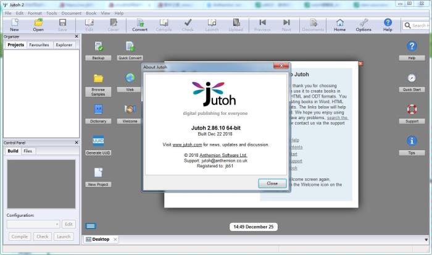Click the Launch toolbar icon
Screen dimensions: 432x255
[x=212, y=25]
